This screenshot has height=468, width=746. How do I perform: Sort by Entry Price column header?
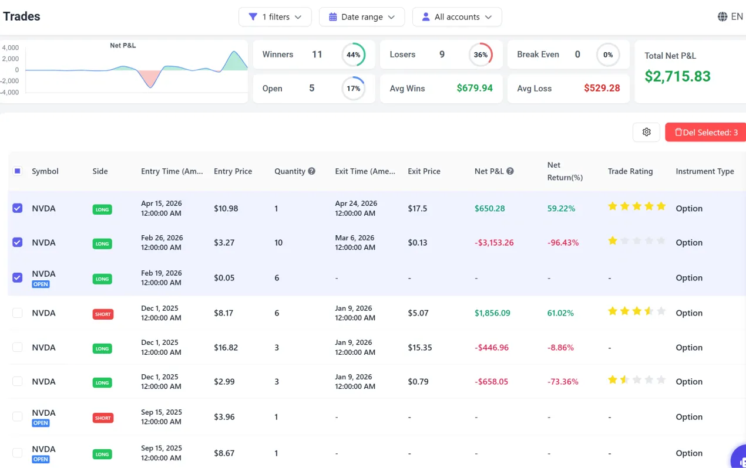233,171
